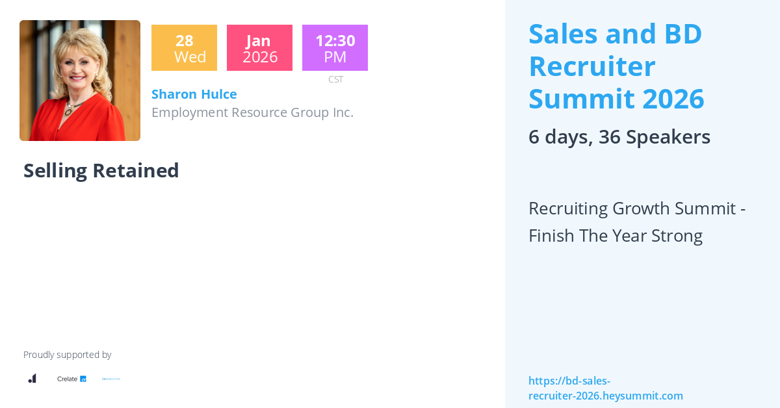Screen dimensions: 780x408
Task: Click the "6 days, 36 Speakers" text
Action: (x=619, y=137)
